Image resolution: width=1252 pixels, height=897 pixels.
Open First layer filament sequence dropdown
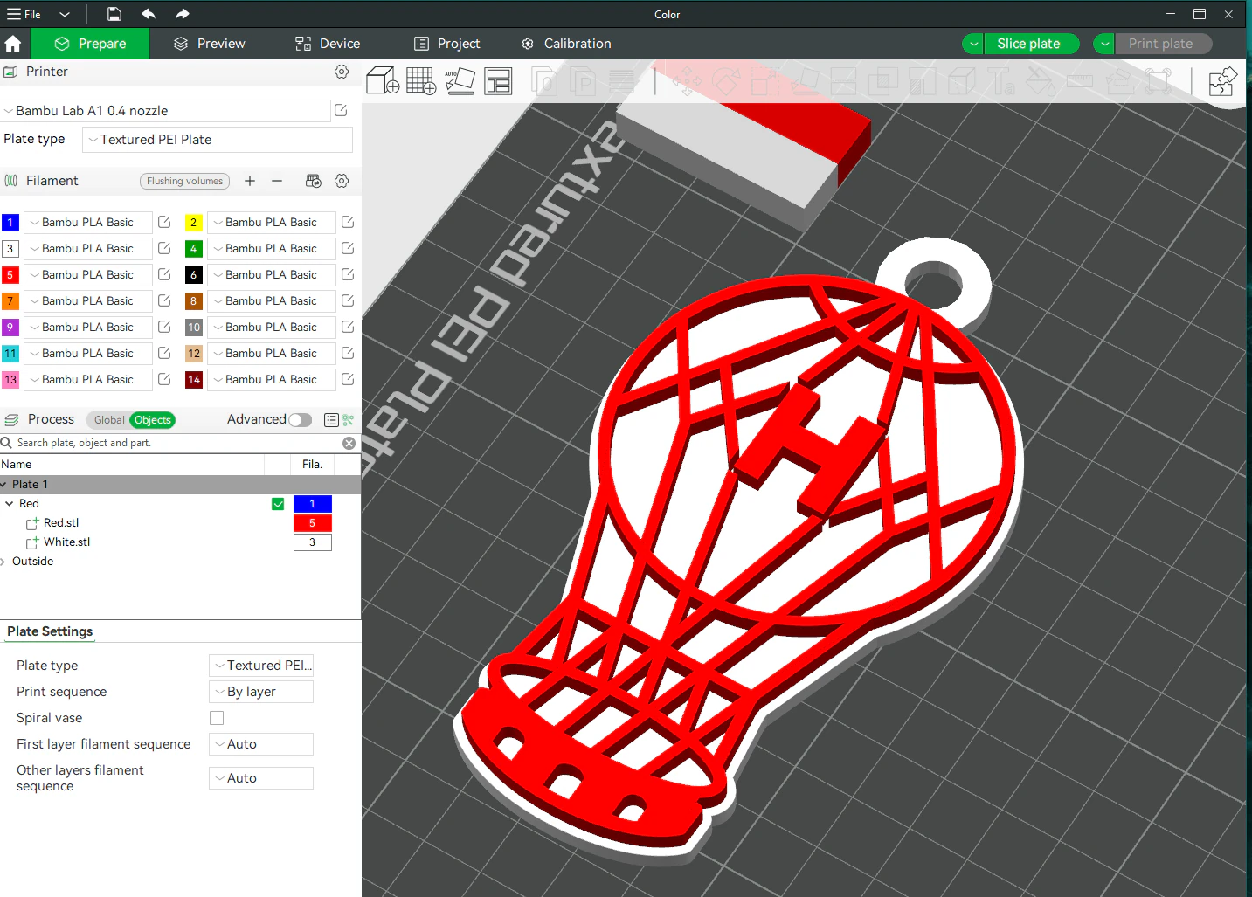[x=261, y=744]
